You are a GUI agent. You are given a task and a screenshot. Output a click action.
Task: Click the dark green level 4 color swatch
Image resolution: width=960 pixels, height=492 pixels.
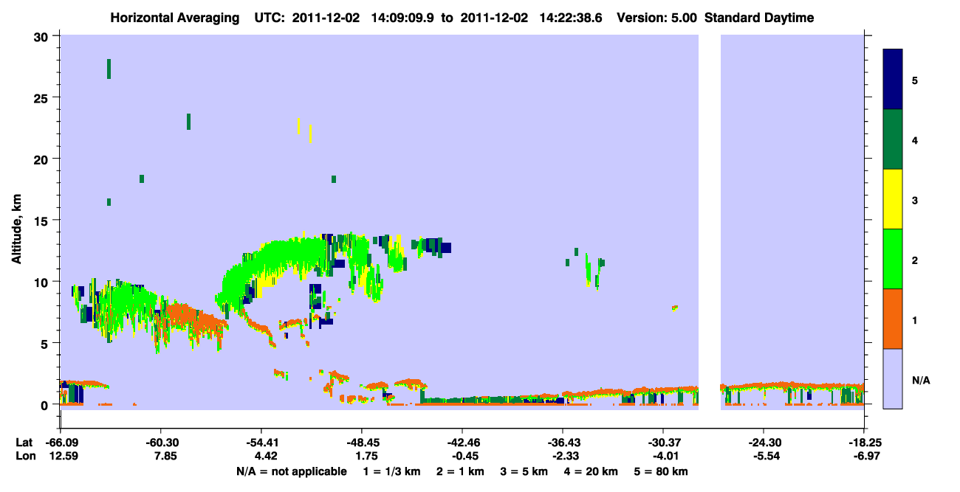coord(893,139)
